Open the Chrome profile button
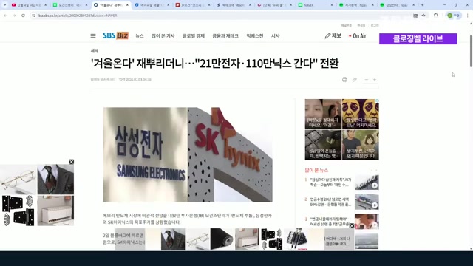The height and width of the screenshot is (266, 473). [454, 16]
